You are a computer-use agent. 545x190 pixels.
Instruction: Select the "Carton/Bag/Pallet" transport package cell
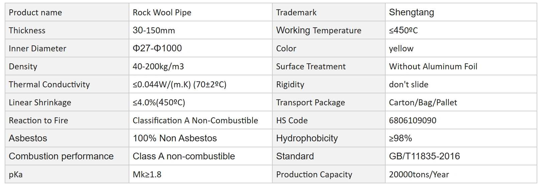pos(423,103)
